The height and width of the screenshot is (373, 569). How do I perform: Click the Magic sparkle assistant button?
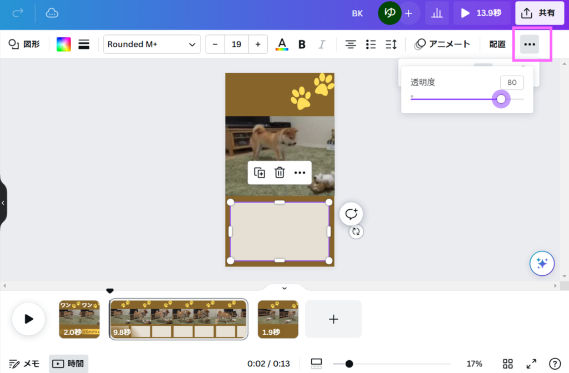tap(542, 264)
